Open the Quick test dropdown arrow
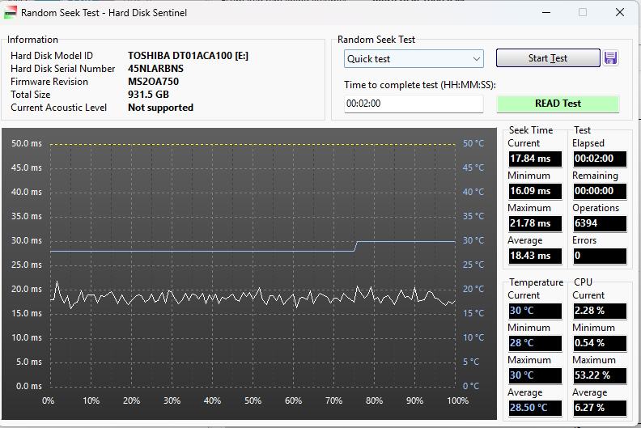641x428 pixels. [477, 59]
